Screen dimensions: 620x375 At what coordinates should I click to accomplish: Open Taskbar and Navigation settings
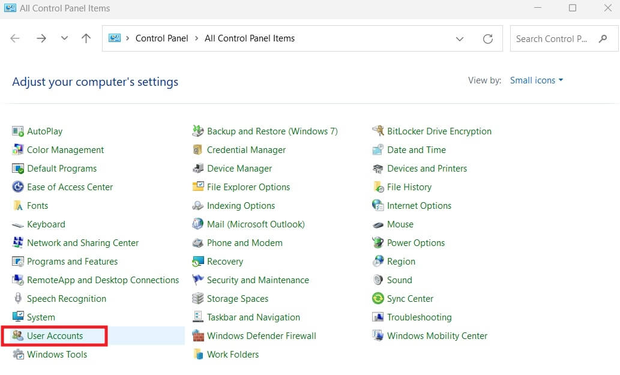(x=253, y=317)
